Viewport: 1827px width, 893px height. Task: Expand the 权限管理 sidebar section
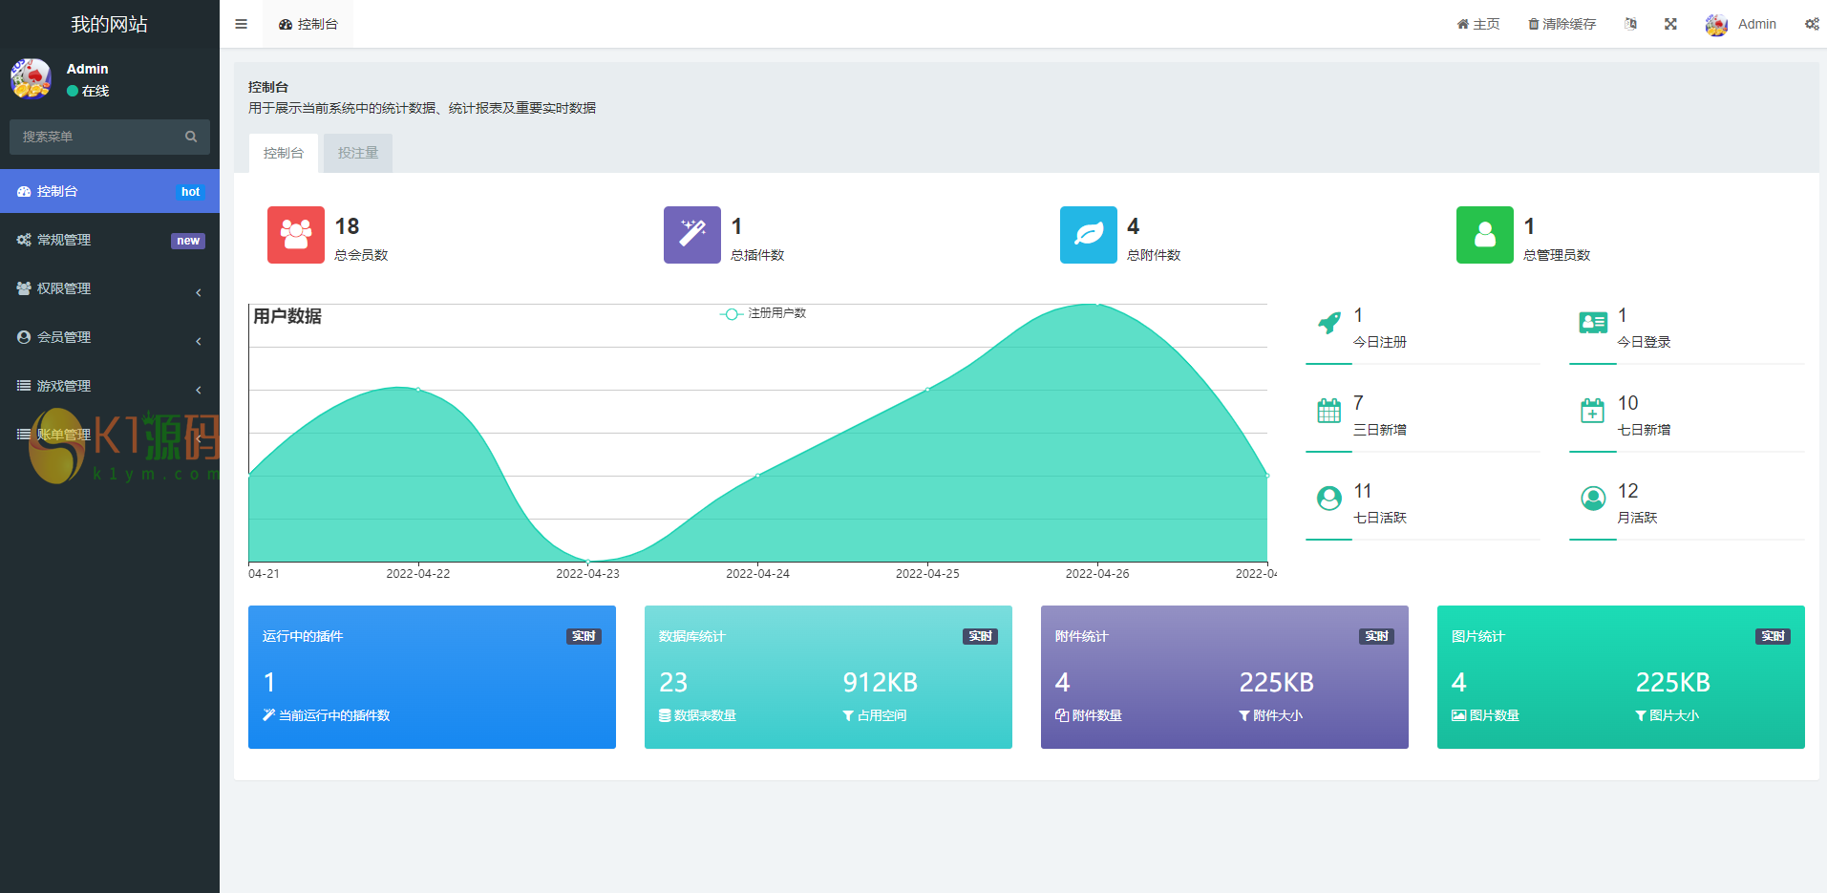tap(109, 288)
